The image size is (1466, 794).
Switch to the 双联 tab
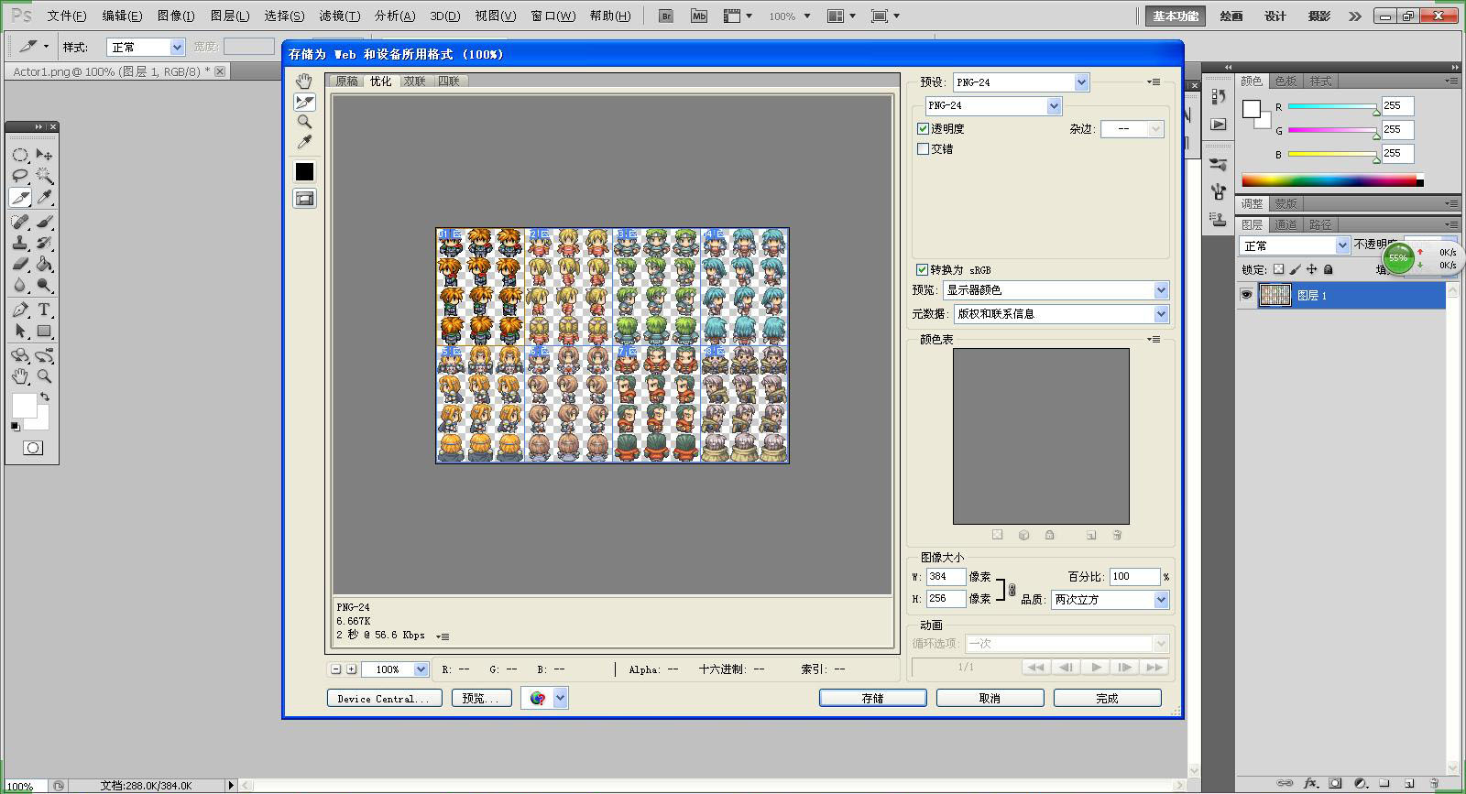415,82
